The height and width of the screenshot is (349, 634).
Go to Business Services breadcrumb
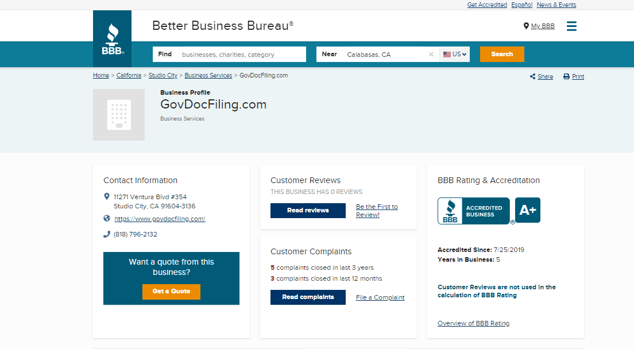click(208, 76)
